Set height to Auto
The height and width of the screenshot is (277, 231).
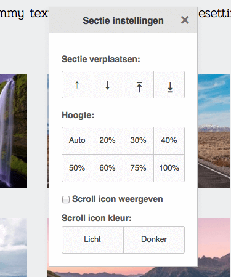point(77,140)
